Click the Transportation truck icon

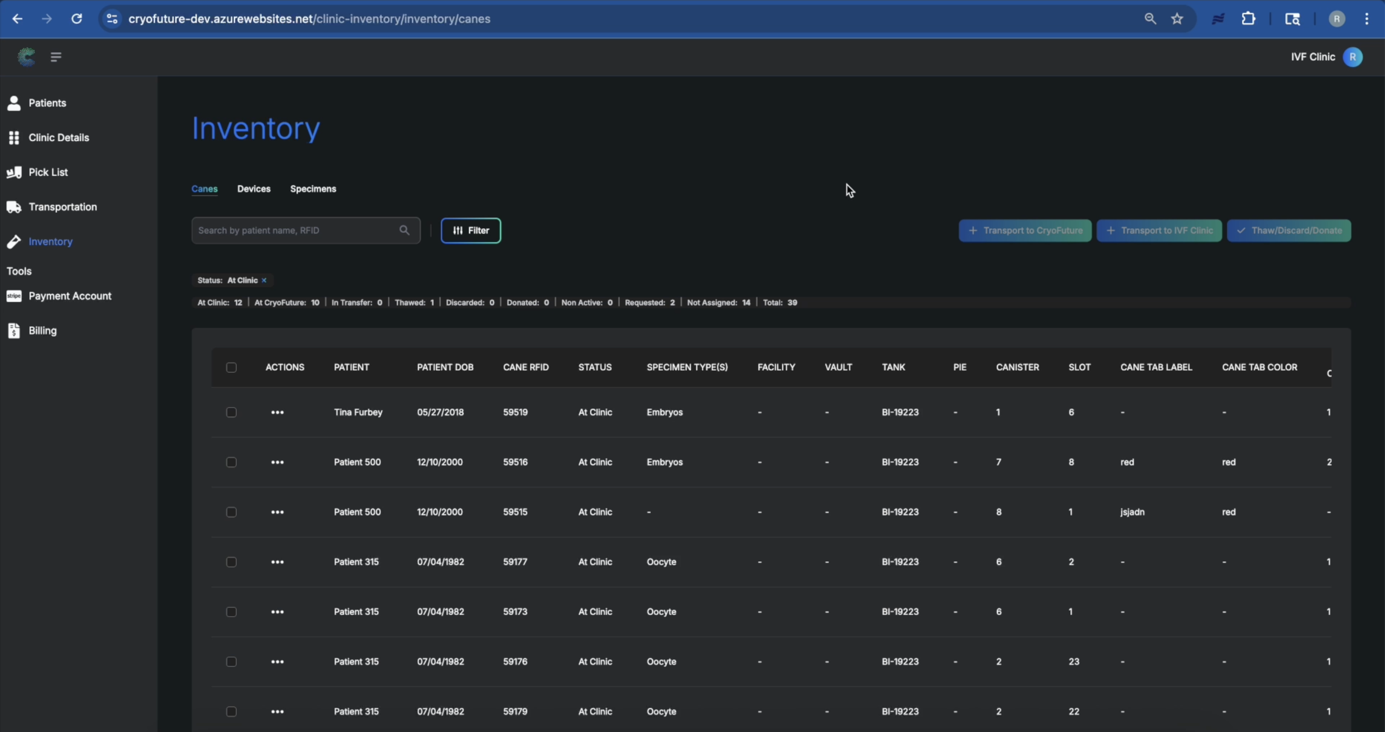click(14, 207)
